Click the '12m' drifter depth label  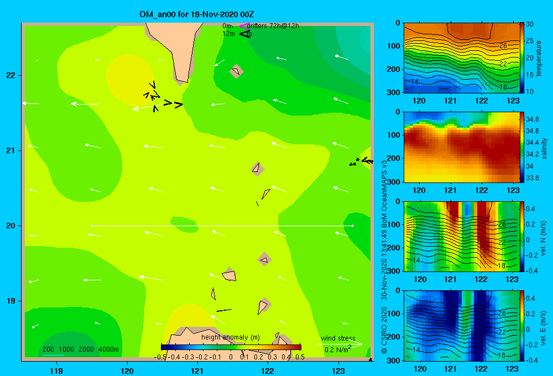(228, 34)
